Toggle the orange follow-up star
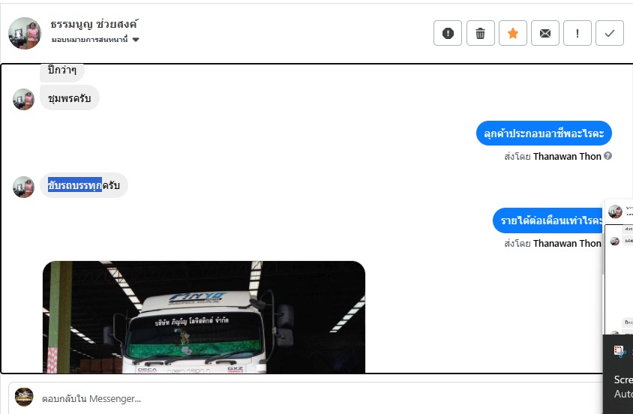 pos(513,33)
